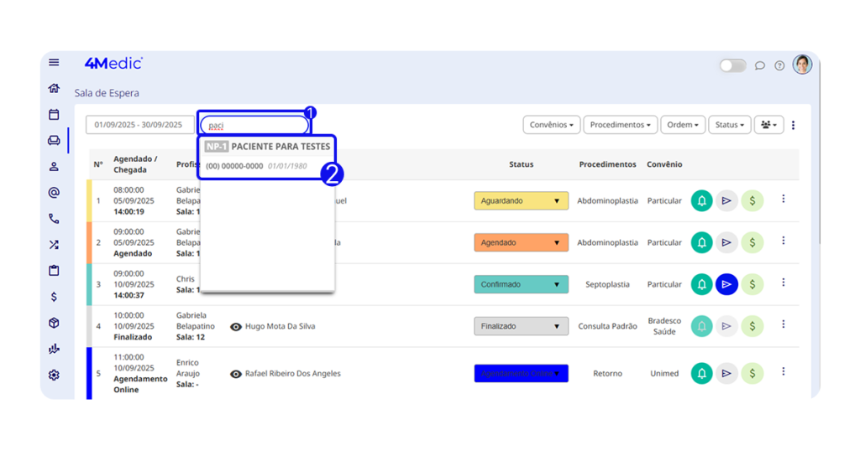Open settings gear icon in sidebar
Viewport: 860px width, 451px height.
[54, 375]
